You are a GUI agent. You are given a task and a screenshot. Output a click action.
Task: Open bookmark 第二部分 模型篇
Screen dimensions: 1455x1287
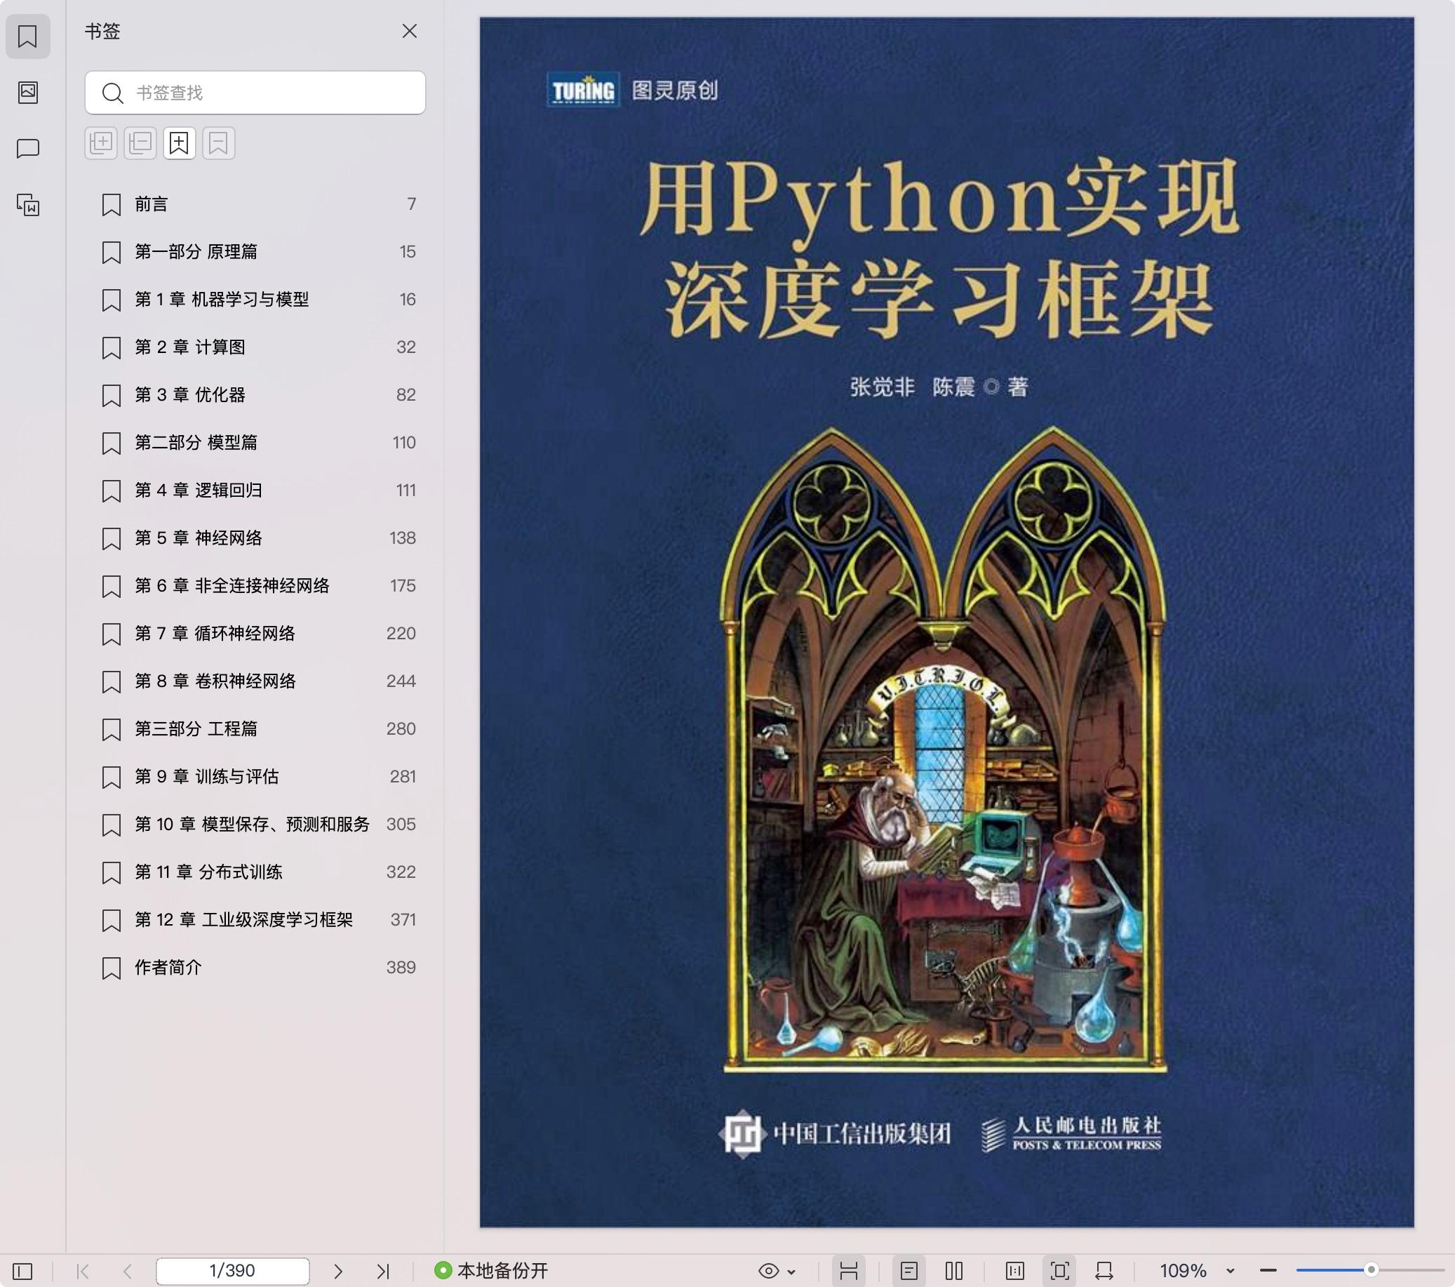pyautogui.click(x=255, y=443)
